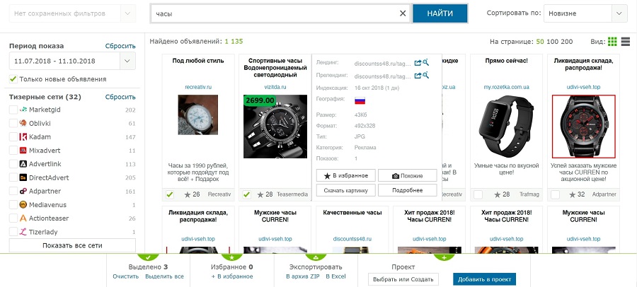This screenshot has width=637, height=287.
Task: Click '+ В избранное' link in bottom bar
Action: 232,276
